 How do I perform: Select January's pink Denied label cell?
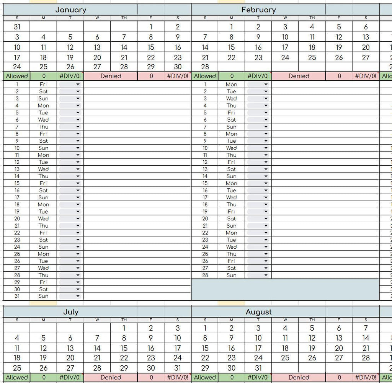pyautogui.click(x=111, y=76)
